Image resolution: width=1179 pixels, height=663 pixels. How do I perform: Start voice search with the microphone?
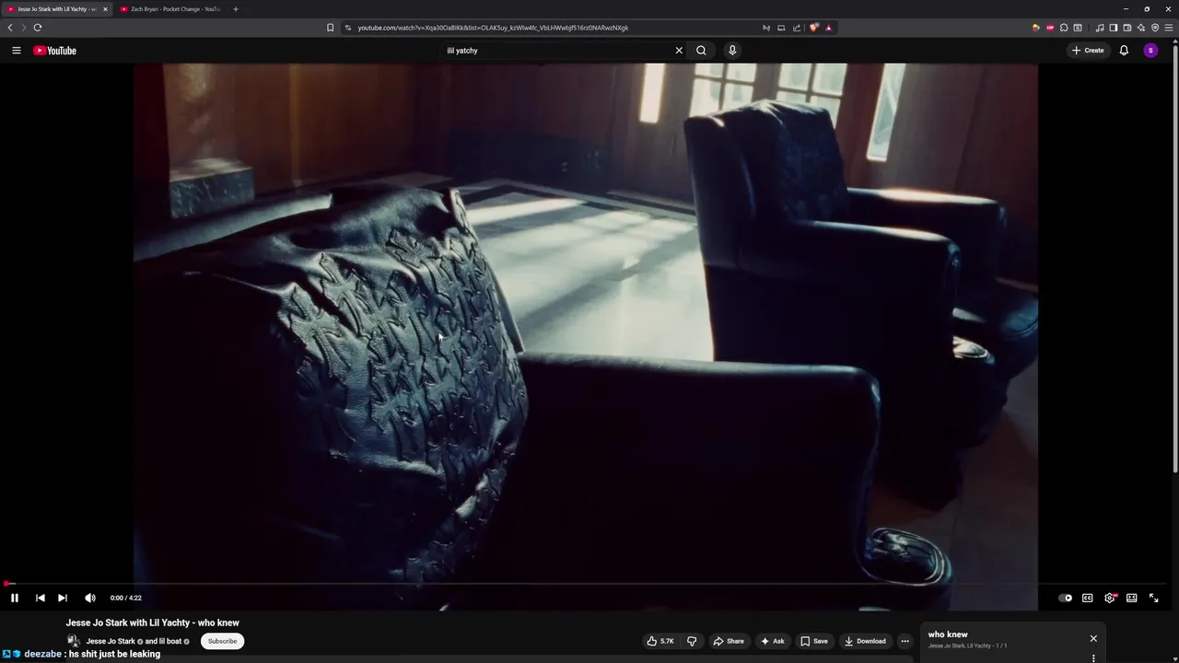[732, 51]
